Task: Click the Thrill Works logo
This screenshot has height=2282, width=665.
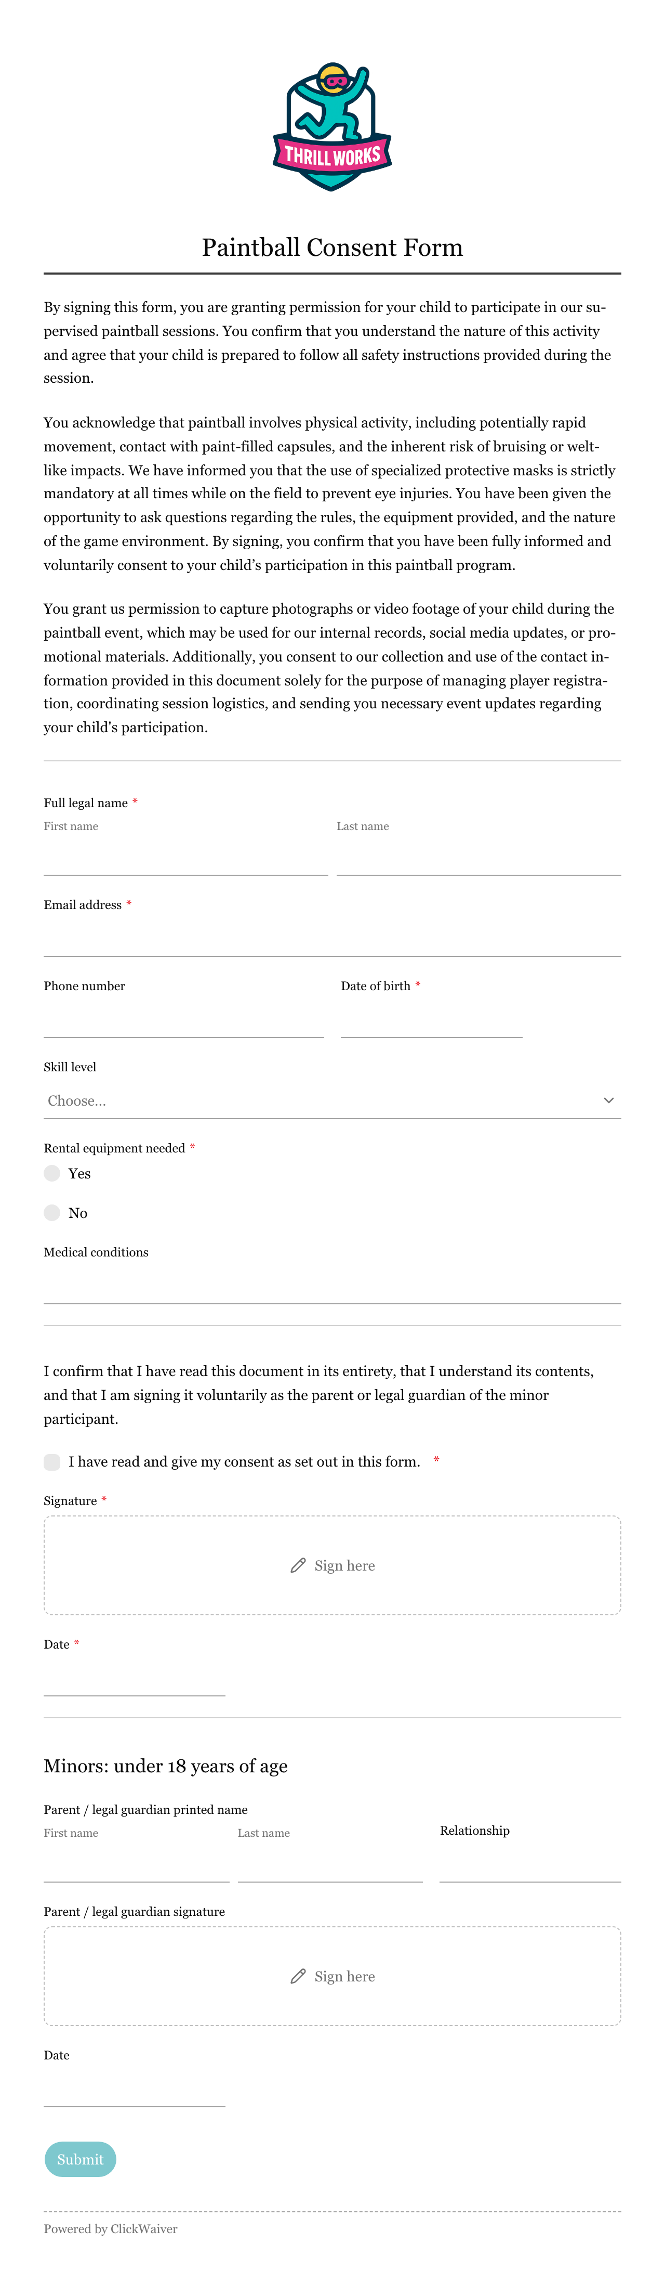Action: click(x=332, y=127)
